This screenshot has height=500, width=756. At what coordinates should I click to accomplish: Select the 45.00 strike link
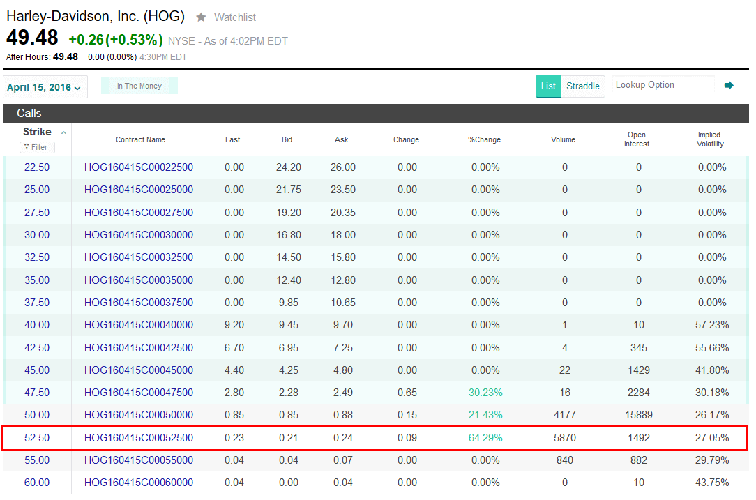[x=37, y=370]
